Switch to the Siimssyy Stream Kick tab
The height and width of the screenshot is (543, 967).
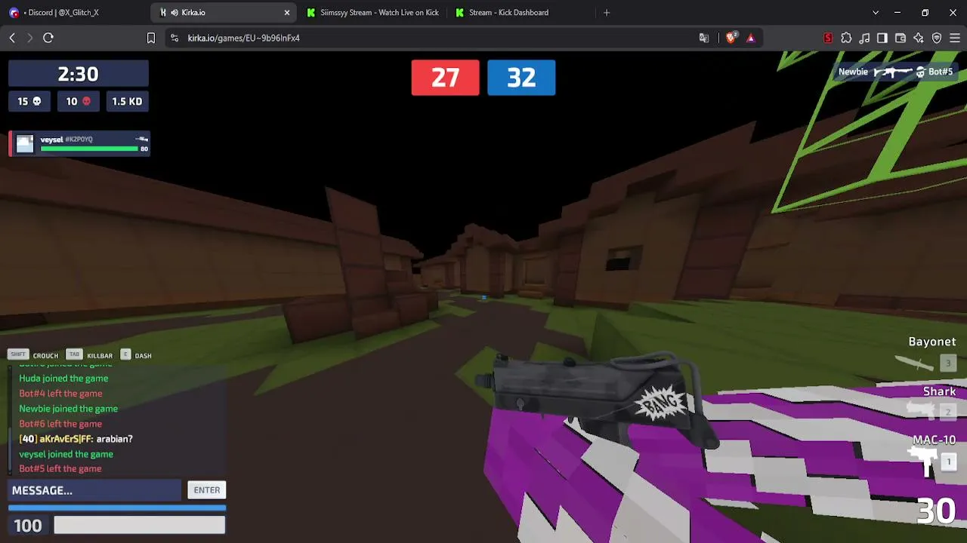[x=373, y=13]
